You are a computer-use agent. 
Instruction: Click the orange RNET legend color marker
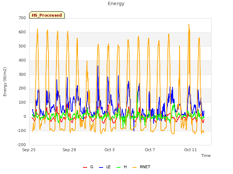(x=134, y=167)
